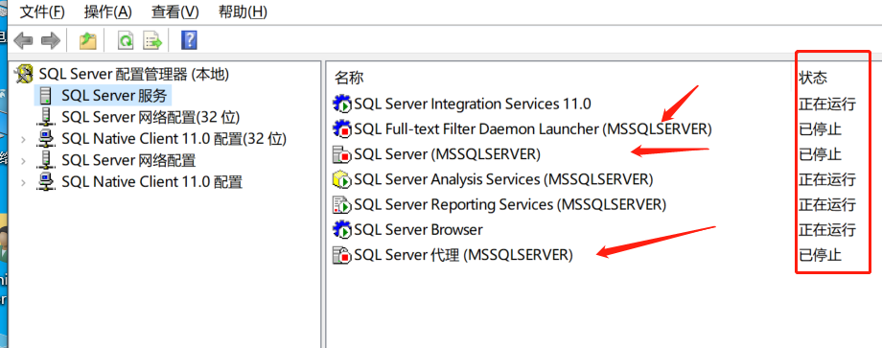This screenshot has height=348, width=882.
Task: Click the Export list toolbar icon
Action: [x=152, y=40]
